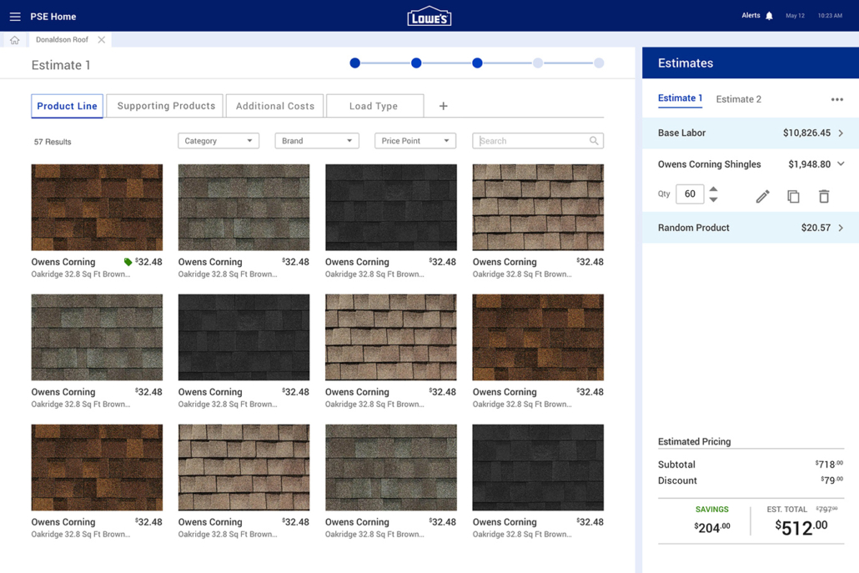Open the Estimates more options menu
Viewport: 859px width, 573px height.
pyautogui.click(x=836, y=99)
